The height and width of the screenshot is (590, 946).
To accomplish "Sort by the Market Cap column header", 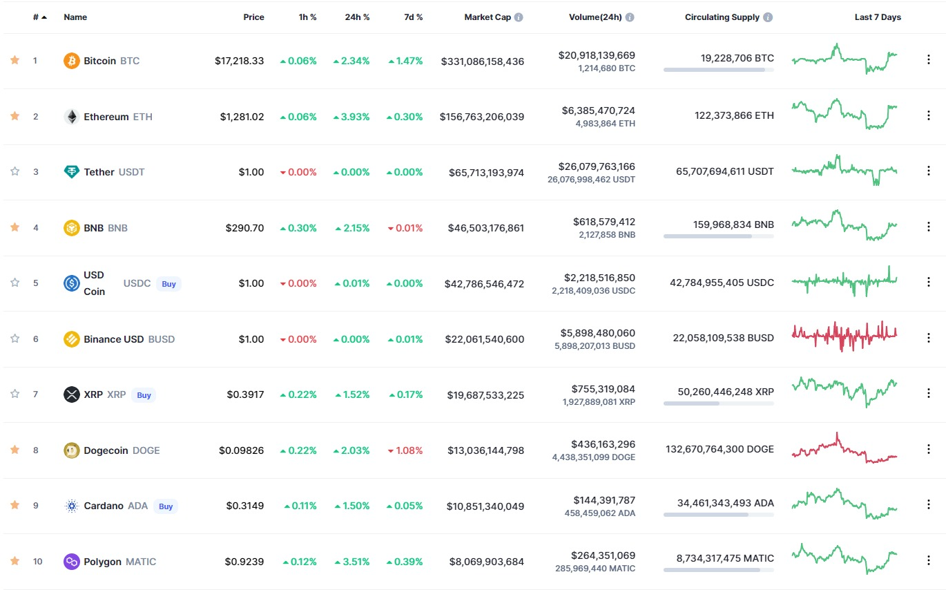I will (488, 17).
